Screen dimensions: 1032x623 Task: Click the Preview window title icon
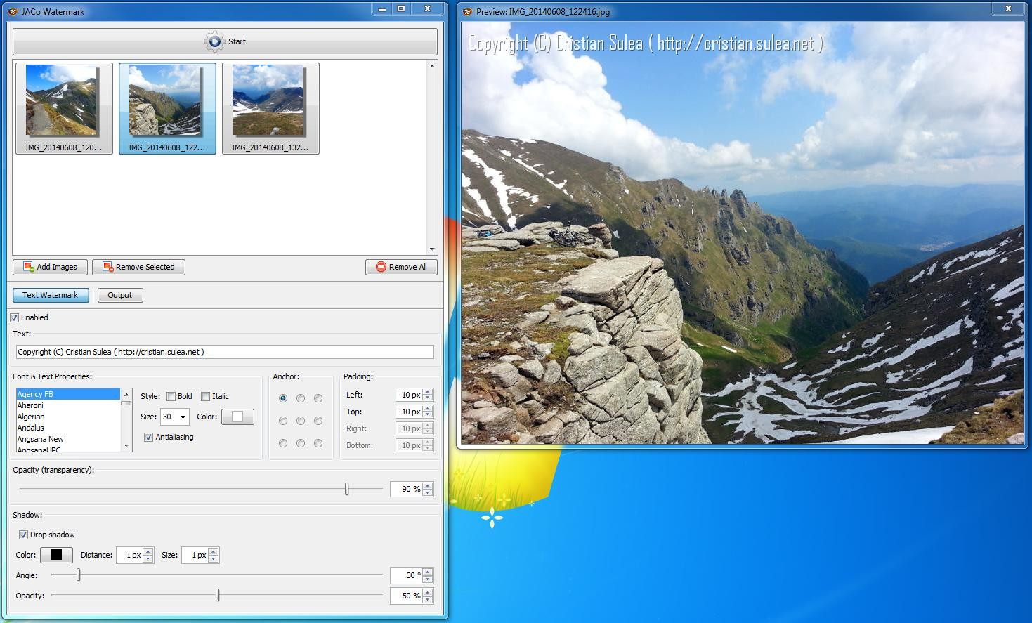pyautogui.click(x=467, y=12)
